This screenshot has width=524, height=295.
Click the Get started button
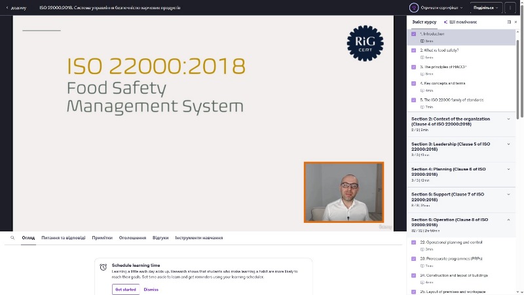click(125, 289)
